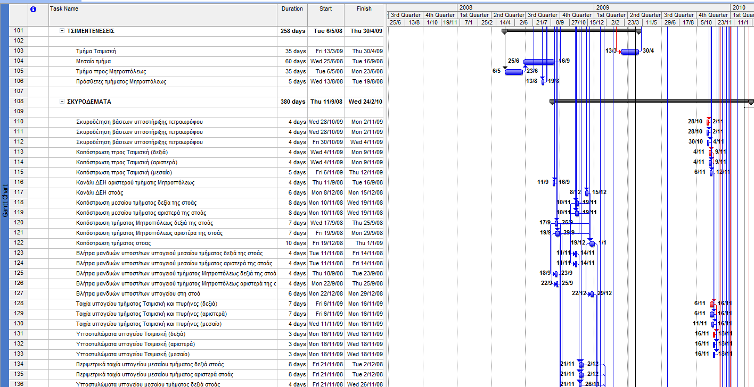The height and width of the screenshot is (387, 754).
Task: Select row header number 136
Action: tap(19, 384)
